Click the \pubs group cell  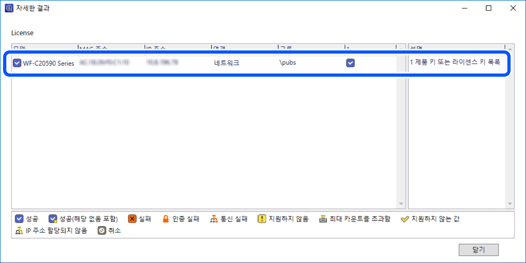[x=287, y=63]
